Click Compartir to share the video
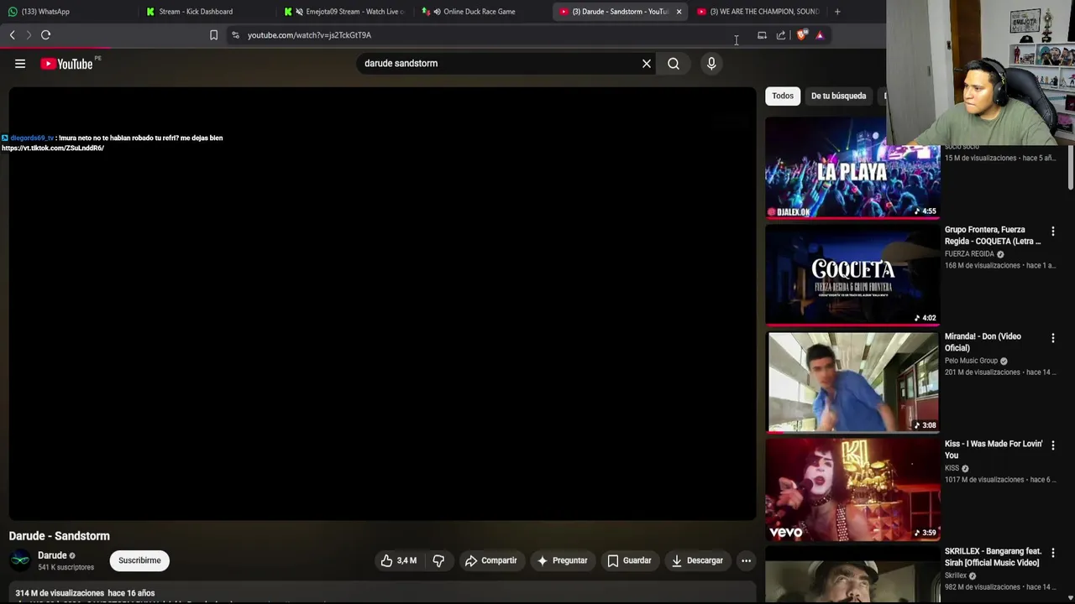1075x604 pixels. tap(490, 560)
